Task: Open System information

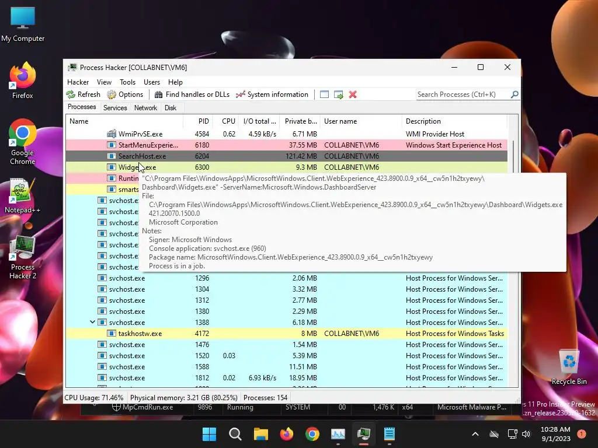Action: pyautogui.click(x=272, y=94)
